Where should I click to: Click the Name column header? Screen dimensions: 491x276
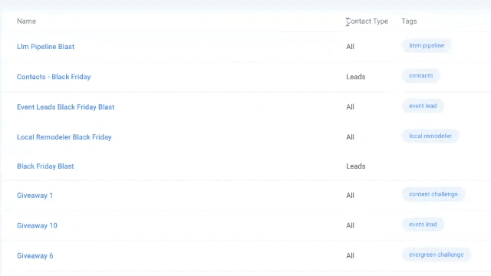coord(26,21)
